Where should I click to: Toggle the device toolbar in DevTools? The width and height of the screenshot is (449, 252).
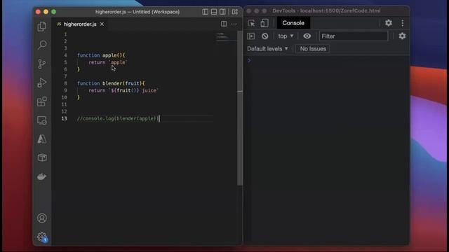[264, 23]
